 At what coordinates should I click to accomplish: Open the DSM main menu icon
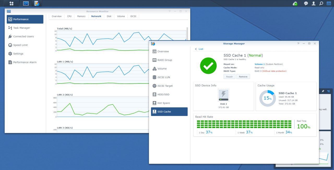click(11, 3)
